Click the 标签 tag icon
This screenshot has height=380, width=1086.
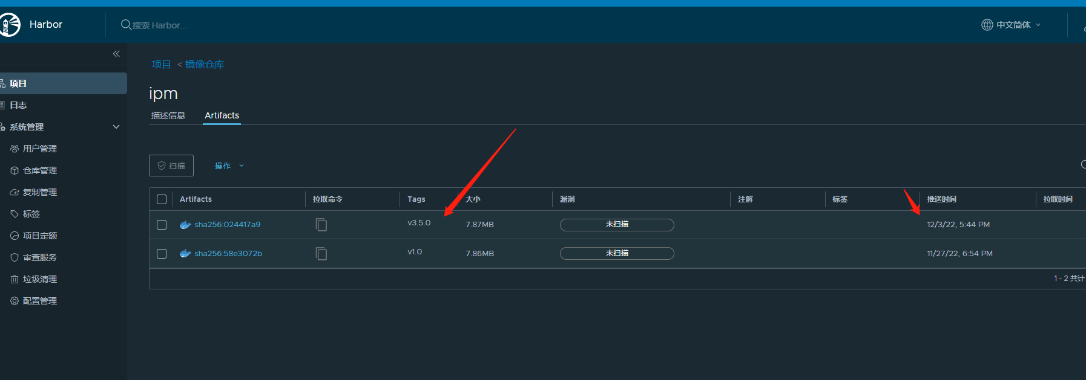[x=15, y=214]
